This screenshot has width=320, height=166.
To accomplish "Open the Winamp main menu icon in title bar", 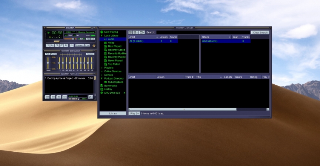I will (45, 28).
